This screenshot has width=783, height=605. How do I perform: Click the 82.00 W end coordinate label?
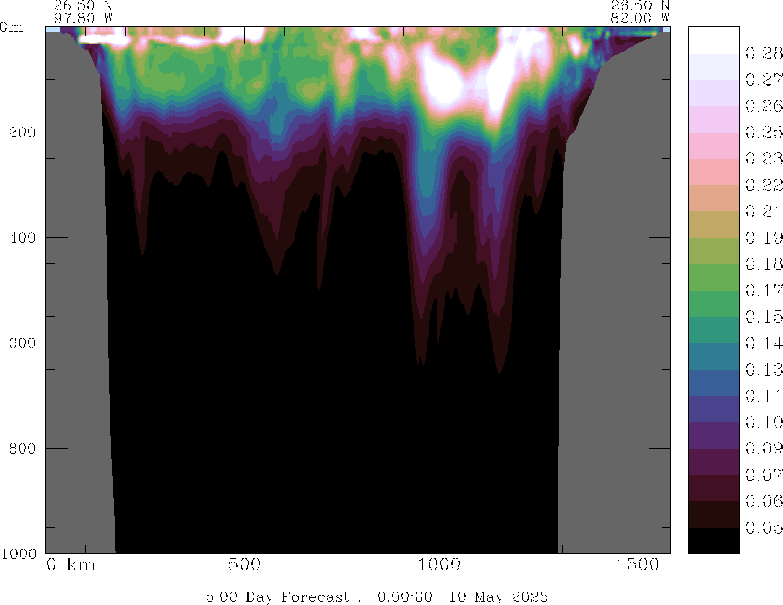click(640, 18)
